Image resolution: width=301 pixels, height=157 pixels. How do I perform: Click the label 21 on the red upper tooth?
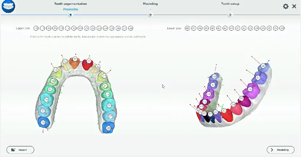(x=89, y=61)
